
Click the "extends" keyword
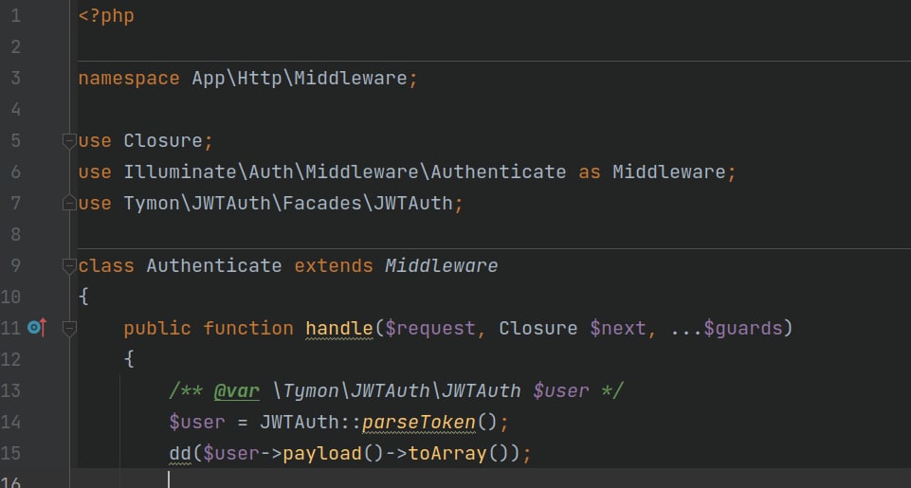tap(334, 266)
